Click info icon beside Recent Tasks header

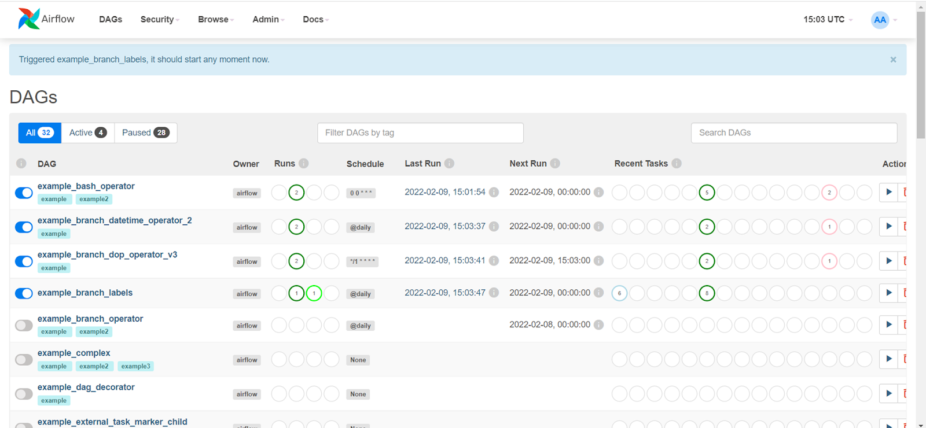pyautogui.click(x=677, y=163)
